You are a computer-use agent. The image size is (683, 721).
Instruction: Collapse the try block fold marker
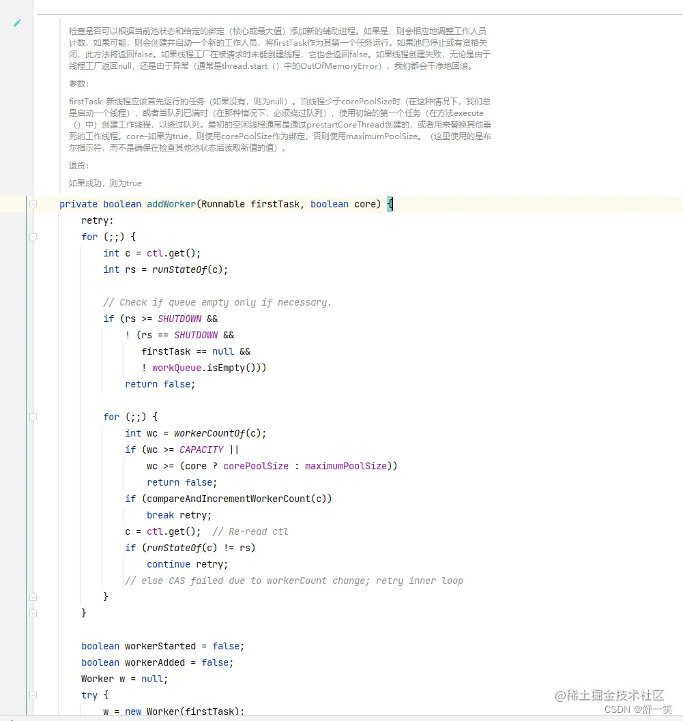pos(33,695)
